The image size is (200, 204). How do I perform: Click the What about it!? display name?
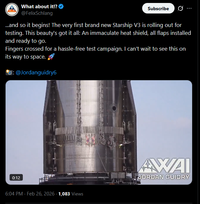click(x=39, y=6)
